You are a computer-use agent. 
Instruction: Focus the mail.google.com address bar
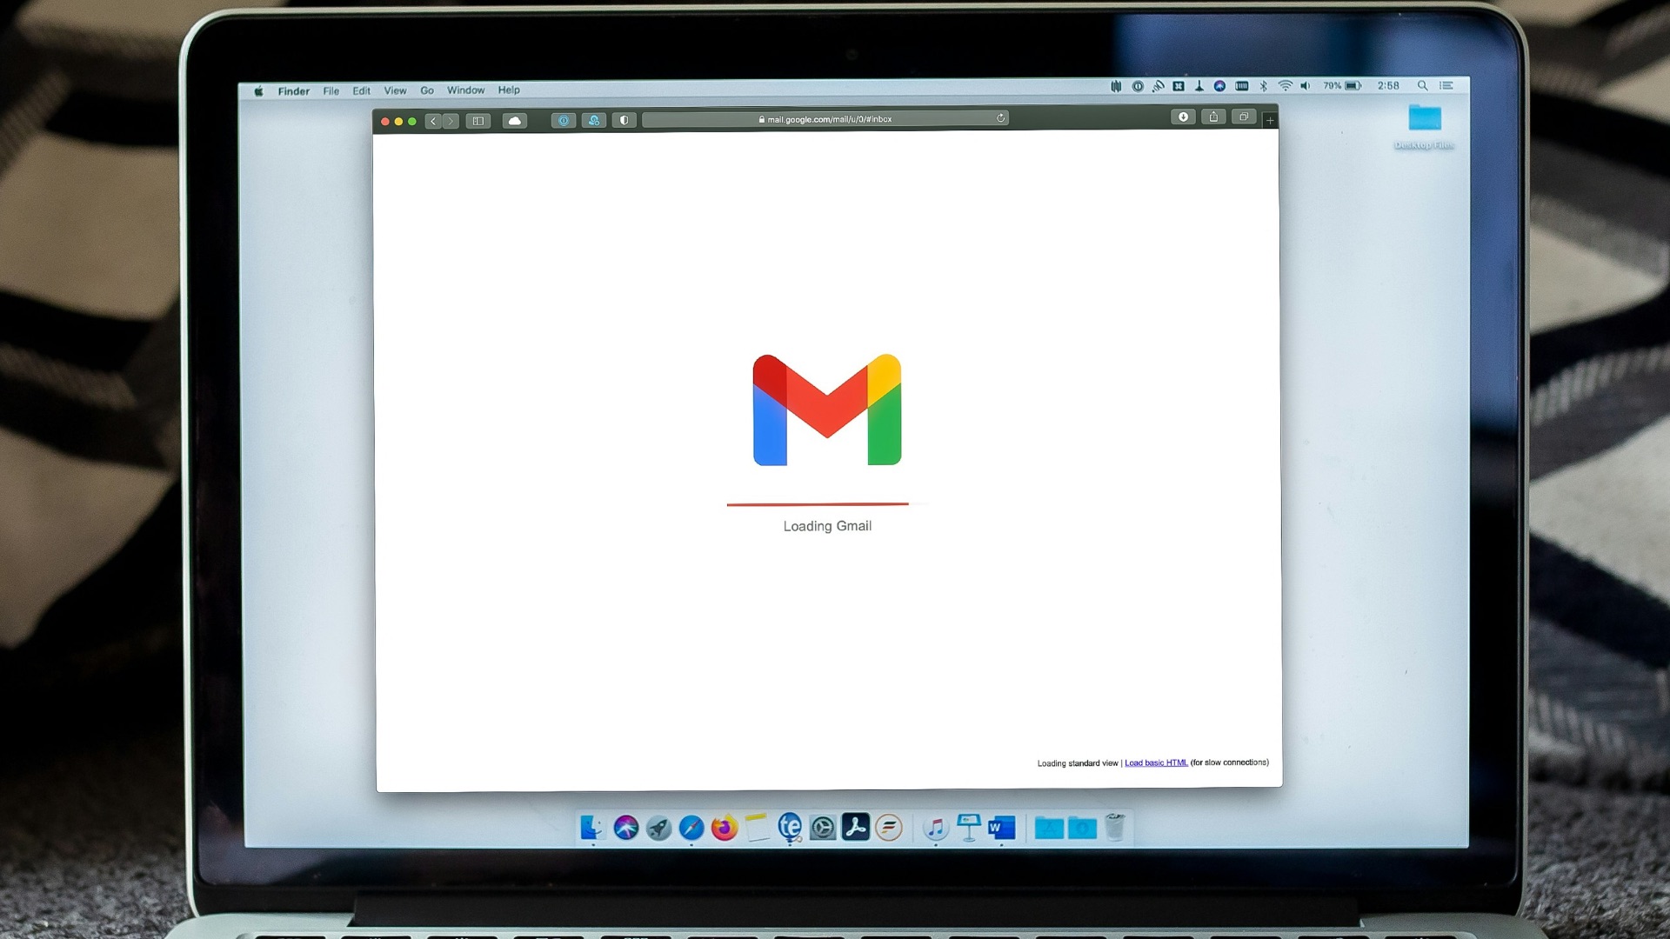click(825, 119)
